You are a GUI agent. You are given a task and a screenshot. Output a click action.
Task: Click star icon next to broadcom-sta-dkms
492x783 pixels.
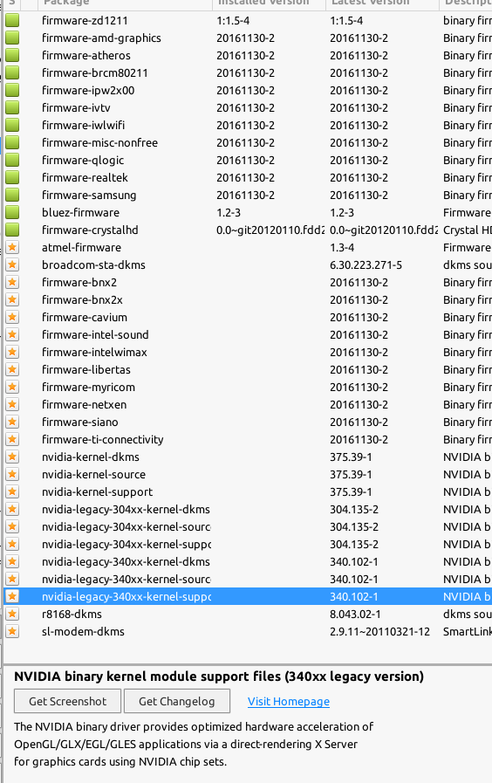pos(12,264)
